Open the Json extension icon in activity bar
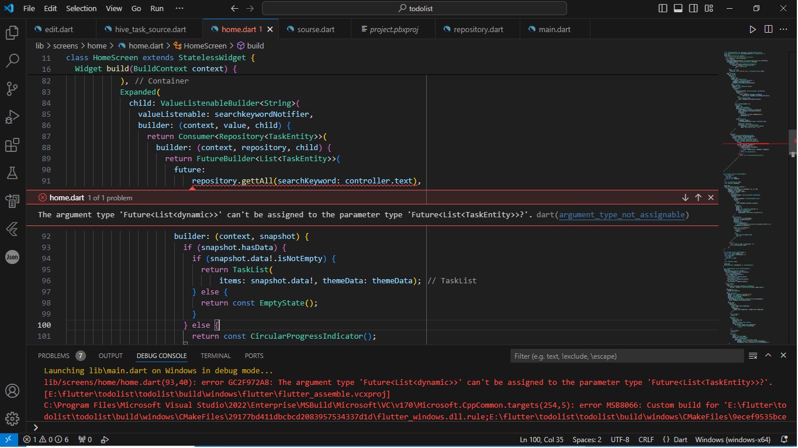This screenshot has height=448, width=798. [12, 257]
